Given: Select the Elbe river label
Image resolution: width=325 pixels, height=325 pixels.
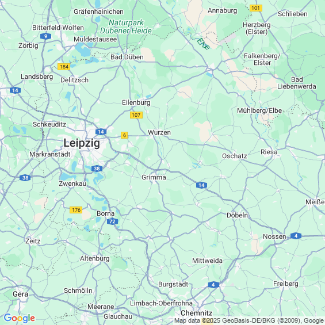Looking at the screenshot, I should pos(203,44).
